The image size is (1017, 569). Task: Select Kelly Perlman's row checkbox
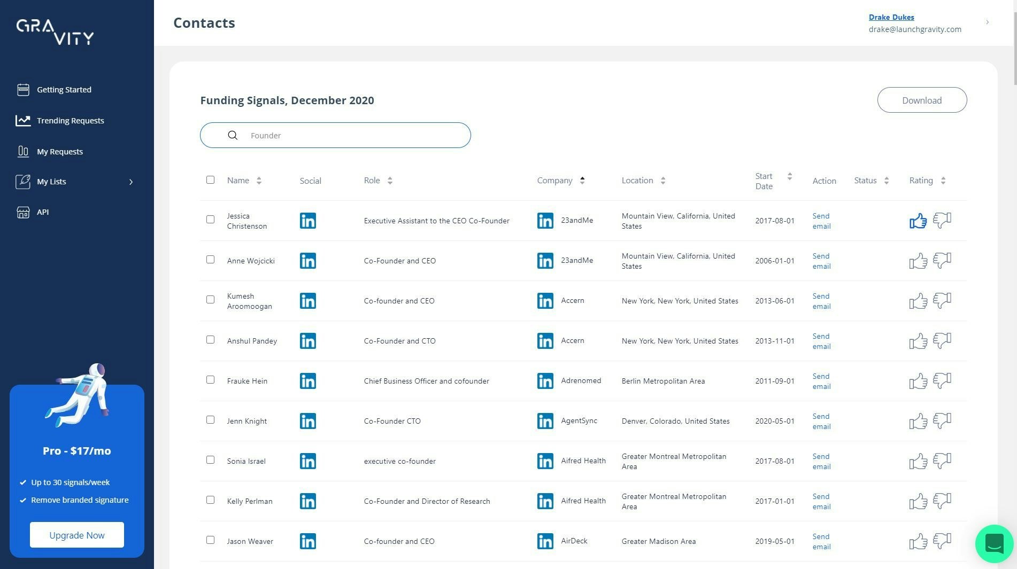(210, 500)
